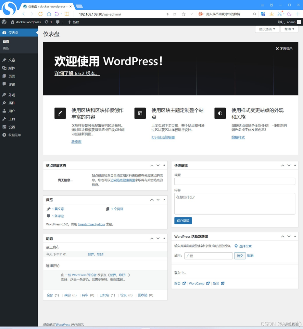The width and height of the screenshot is (303, 329).
Task: Move 概览 panel down
Action: click(x=158, y=200)
